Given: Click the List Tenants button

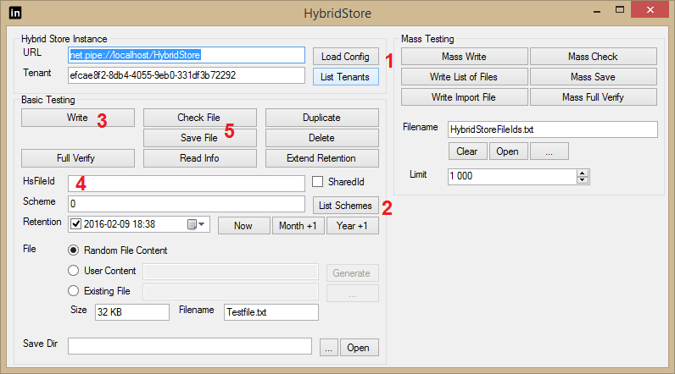Looking at the screenshot, I should point(346,77).
